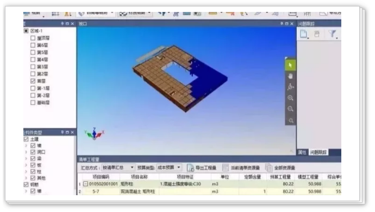Expand the 墙 node under 钢筋
Viewport: 375px width, 212px height.
tap(26, 191)
